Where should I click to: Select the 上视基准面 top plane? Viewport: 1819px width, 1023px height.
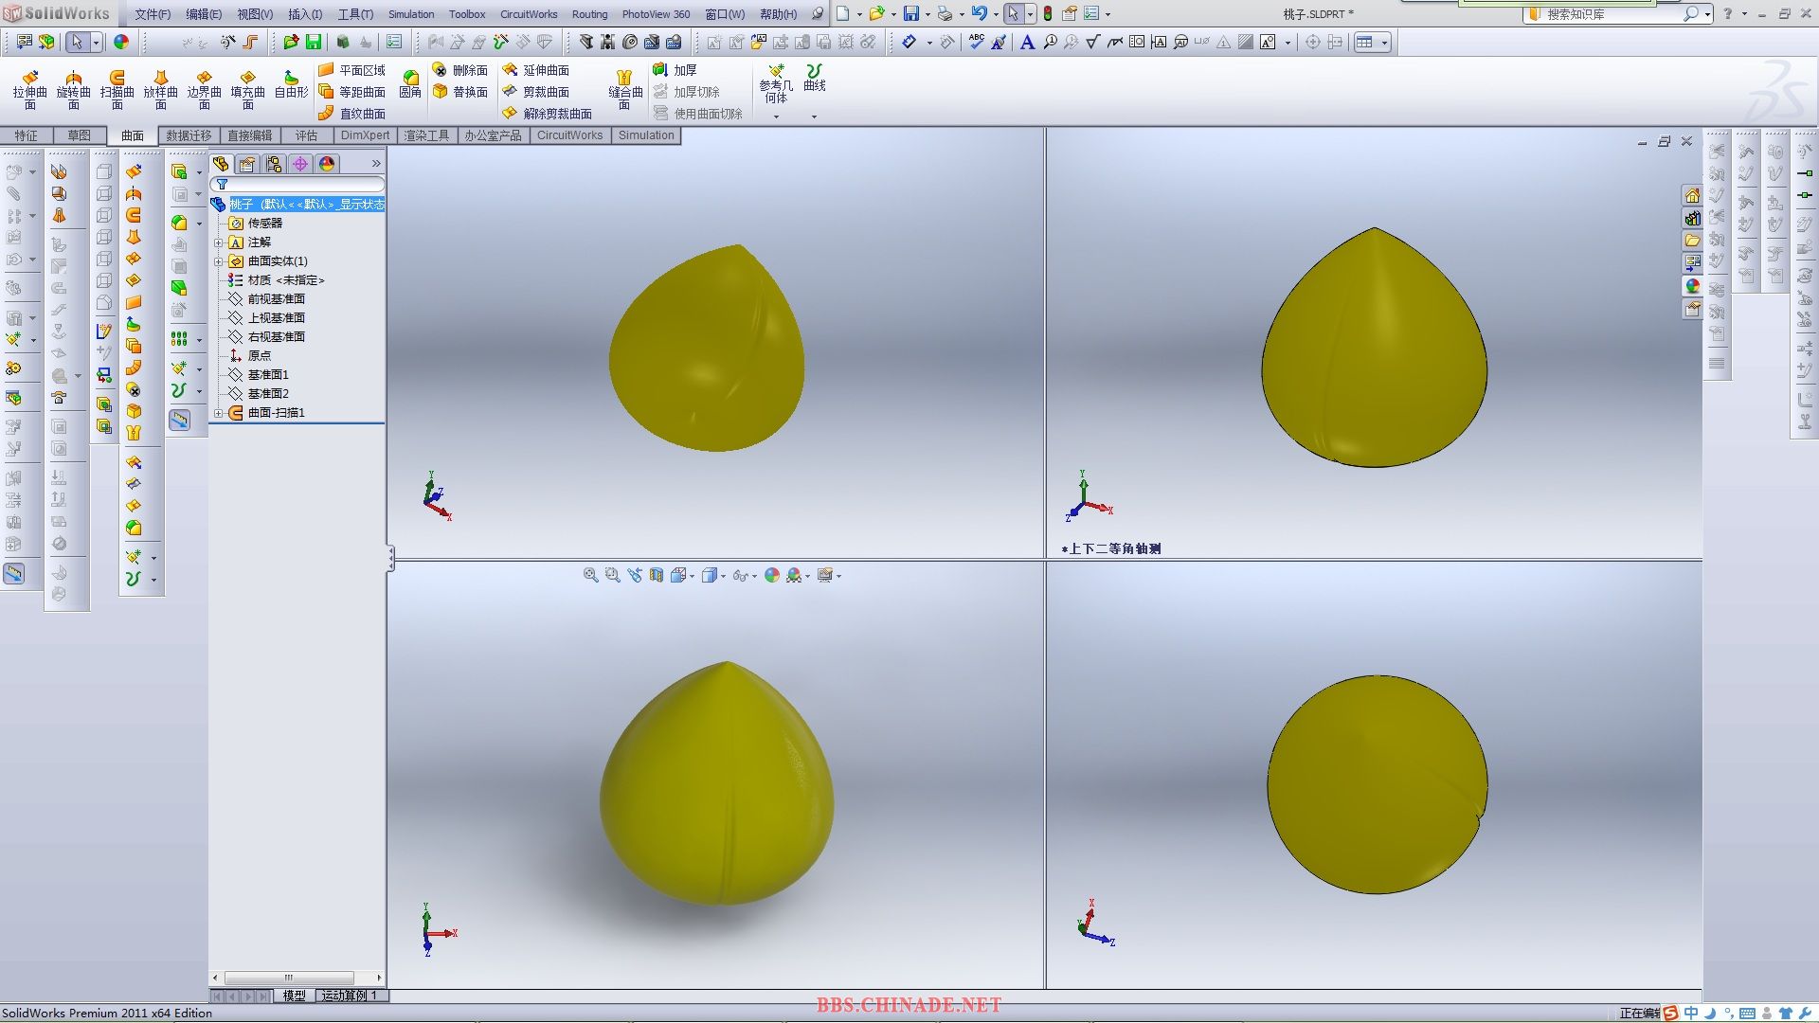click(267, 318)
